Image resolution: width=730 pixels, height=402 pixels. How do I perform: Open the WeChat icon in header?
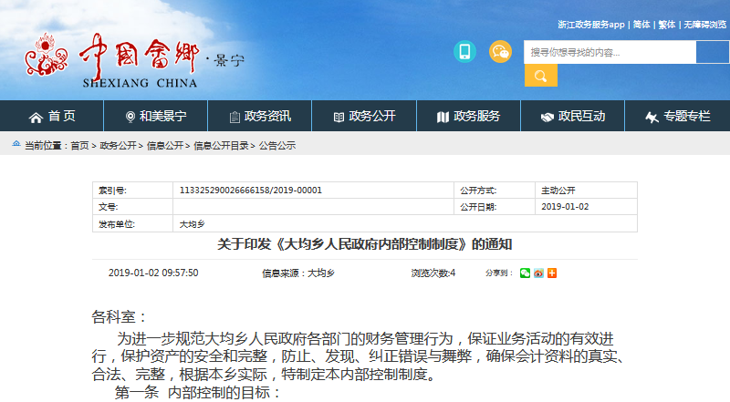(x=500, y=52)
